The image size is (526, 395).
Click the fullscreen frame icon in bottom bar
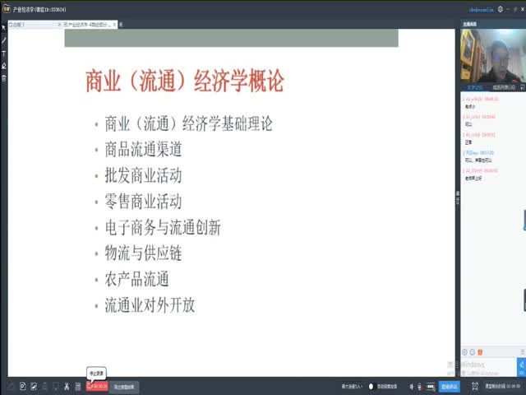[475, 387]
